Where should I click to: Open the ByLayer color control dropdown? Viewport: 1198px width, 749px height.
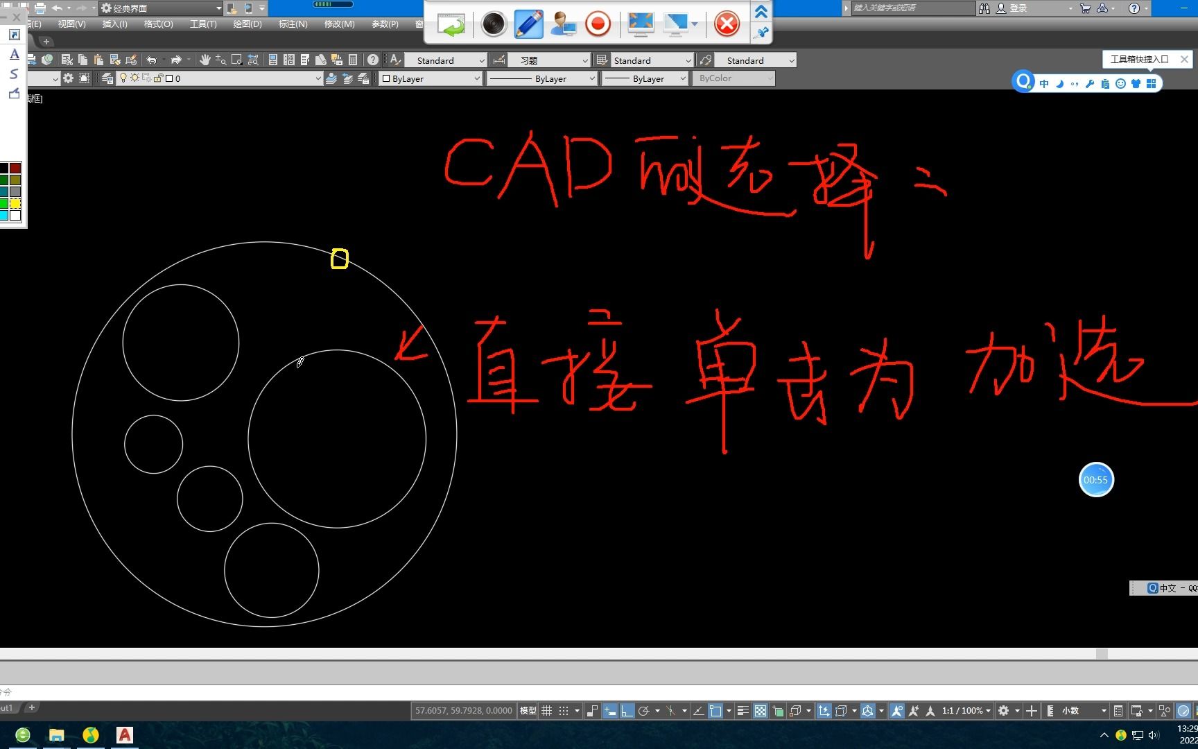430,78
